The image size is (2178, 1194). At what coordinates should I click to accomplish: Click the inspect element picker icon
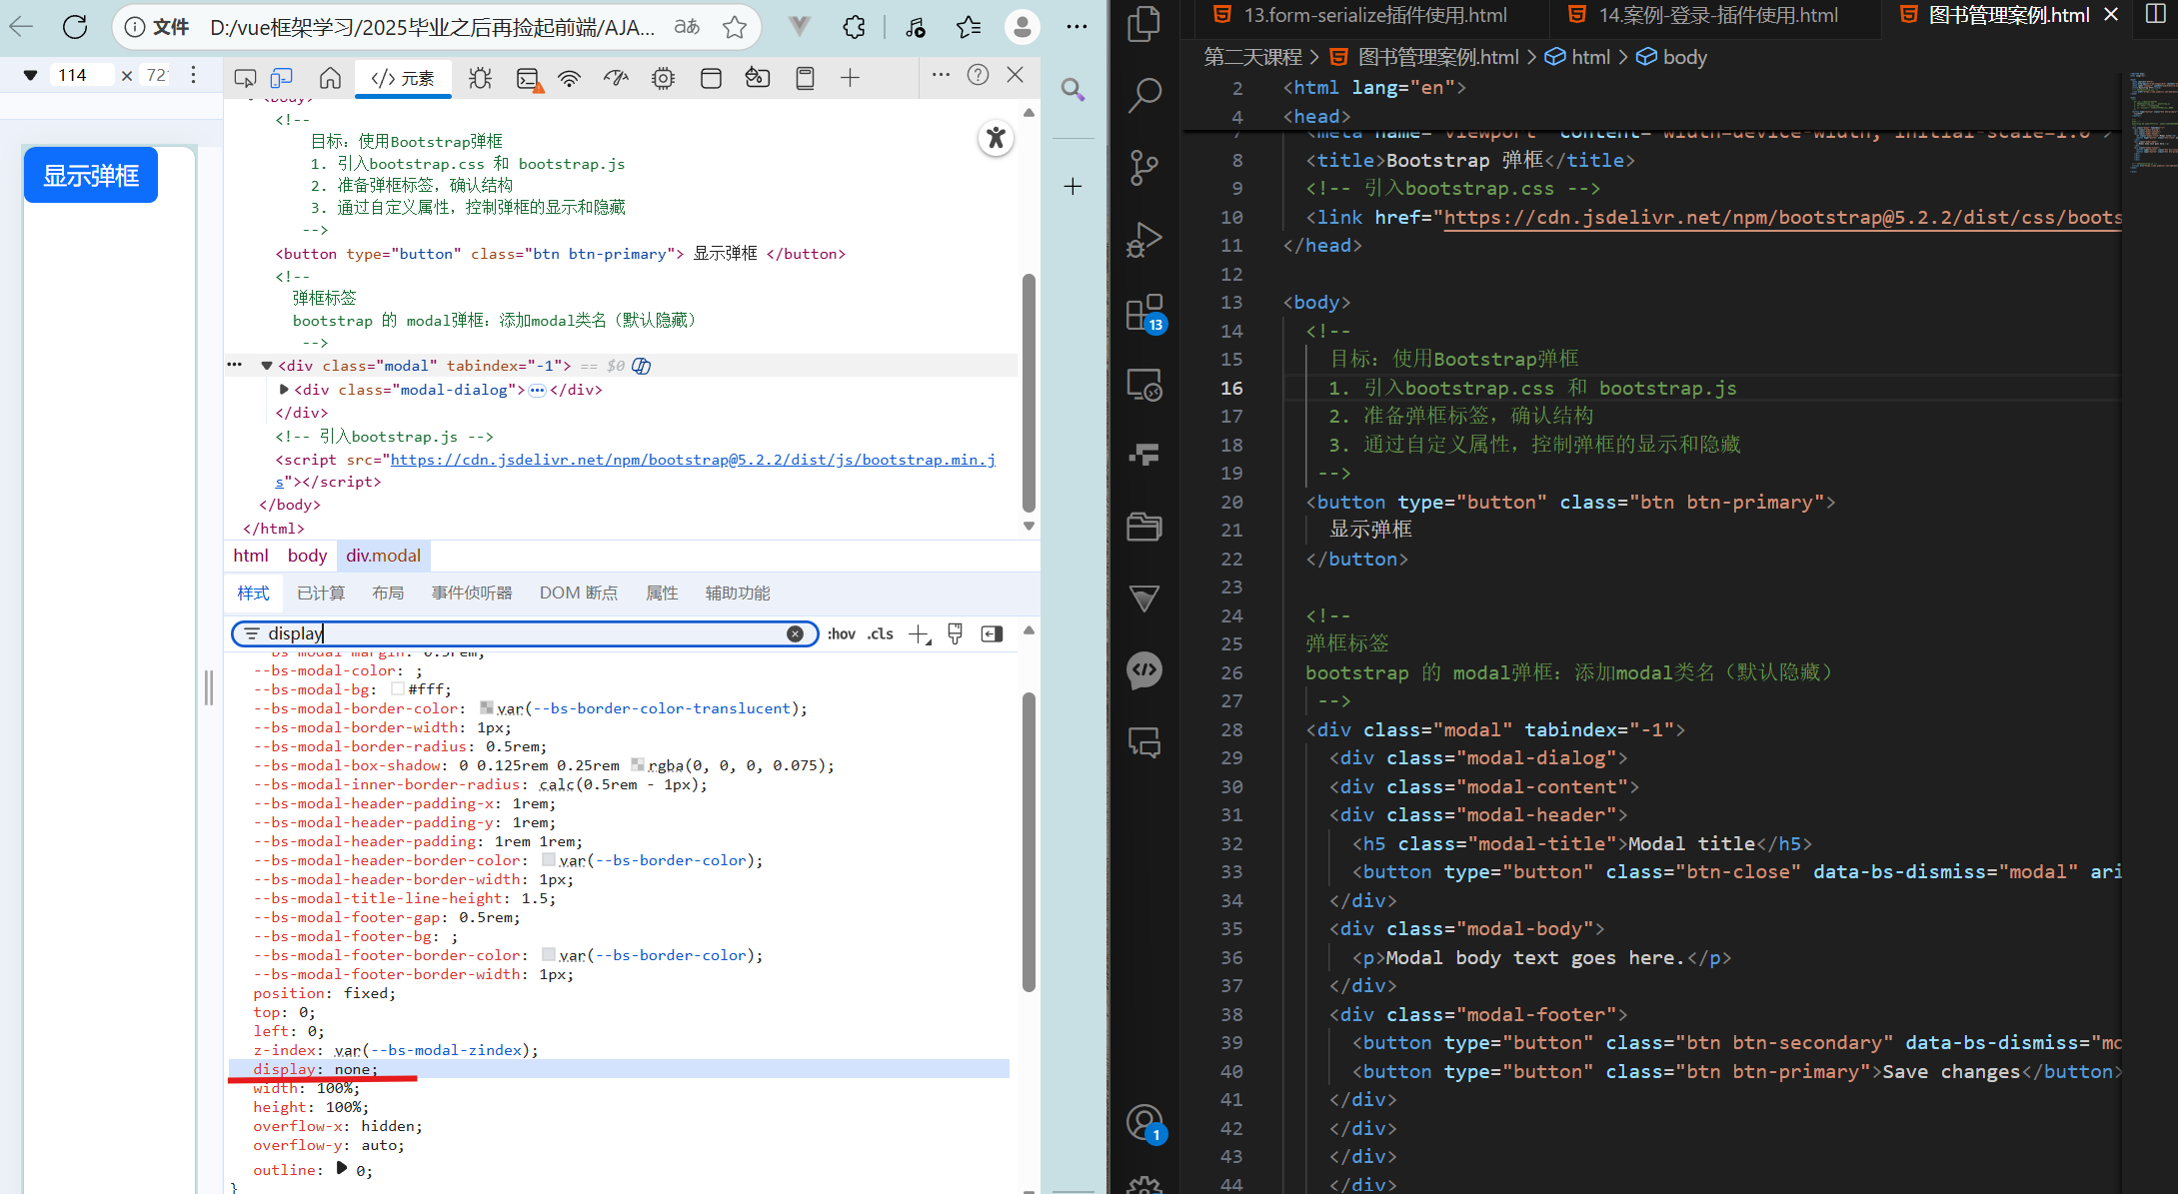tap(245, 78)
